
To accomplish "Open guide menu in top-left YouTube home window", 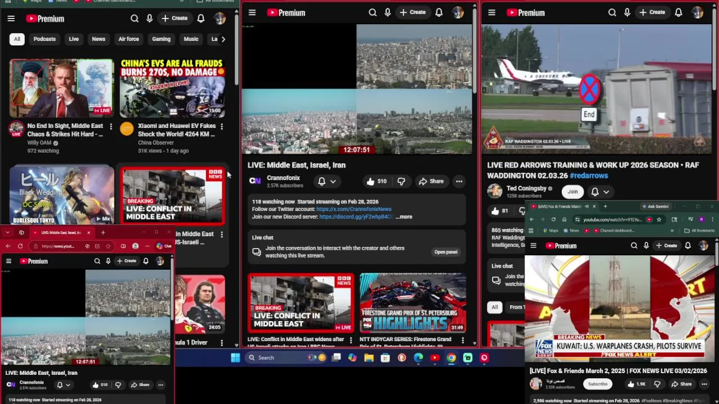I will pos(11,19).
